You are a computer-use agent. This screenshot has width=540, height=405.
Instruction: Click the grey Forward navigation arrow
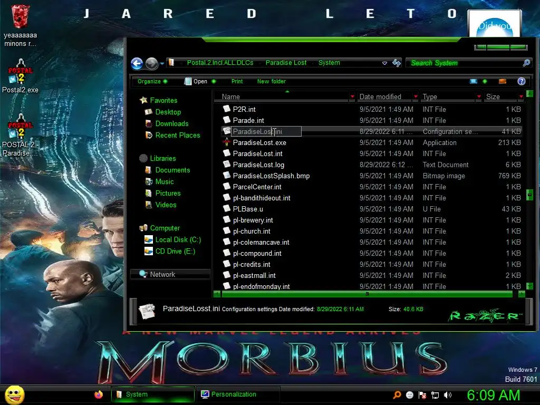pos(151,63)
